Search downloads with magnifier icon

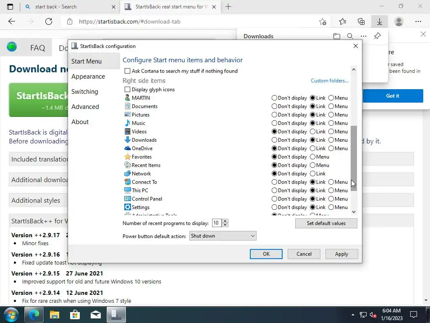pyautogui.click(x=350, y=36)
